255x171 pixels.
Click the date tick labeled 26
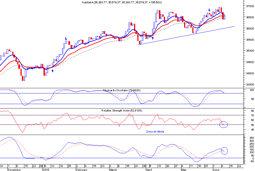pos(69,166)
